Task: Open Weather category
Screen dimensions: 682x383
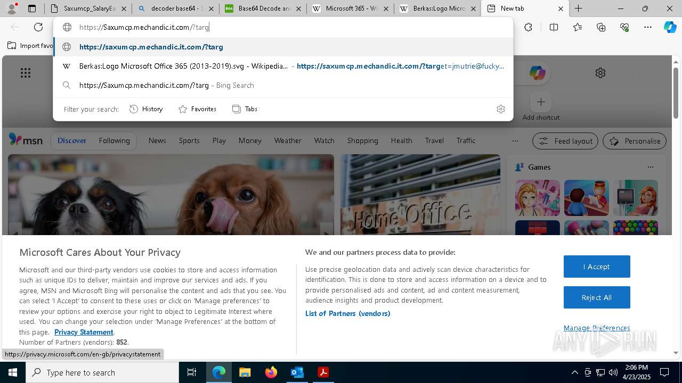Action: tap(288, 140)
